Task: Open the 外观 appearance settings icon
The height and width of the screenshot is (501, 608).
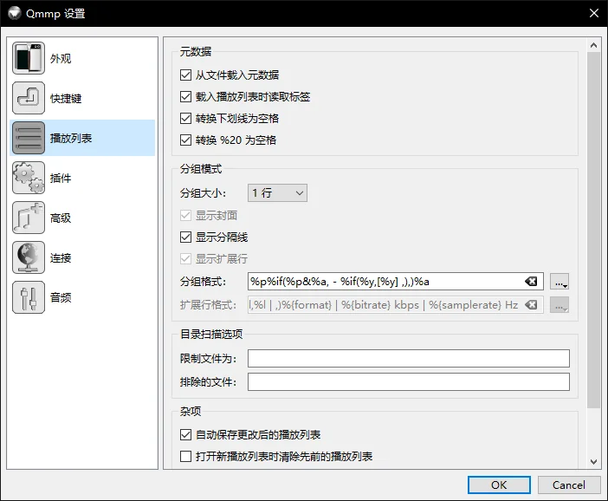Action: (29, 58)
